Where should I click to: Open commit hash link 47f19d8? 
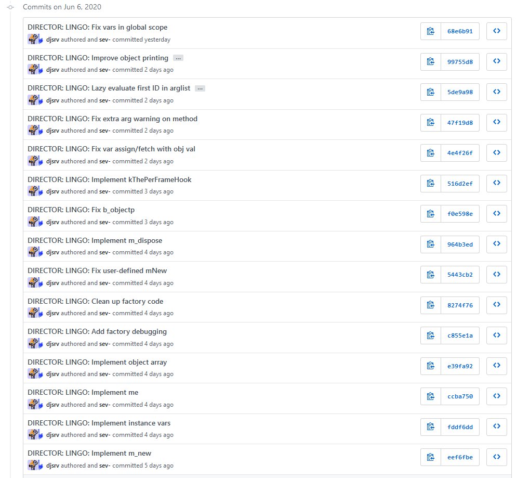460,122
